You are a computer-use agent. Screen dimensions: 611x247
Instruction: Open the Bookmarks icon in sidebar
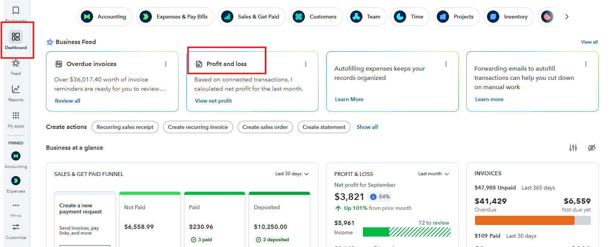pos(16,10)
